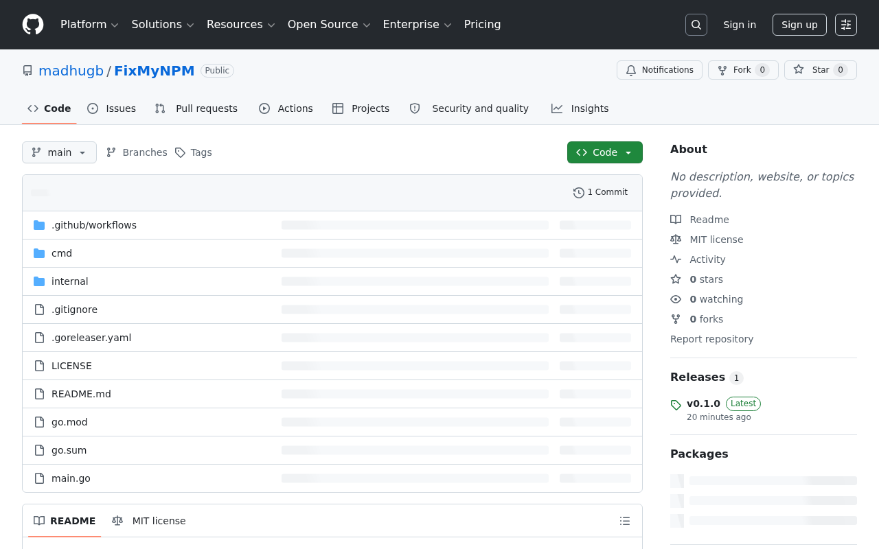
Task: View the Branches list
Action: (x=137, y=152)
